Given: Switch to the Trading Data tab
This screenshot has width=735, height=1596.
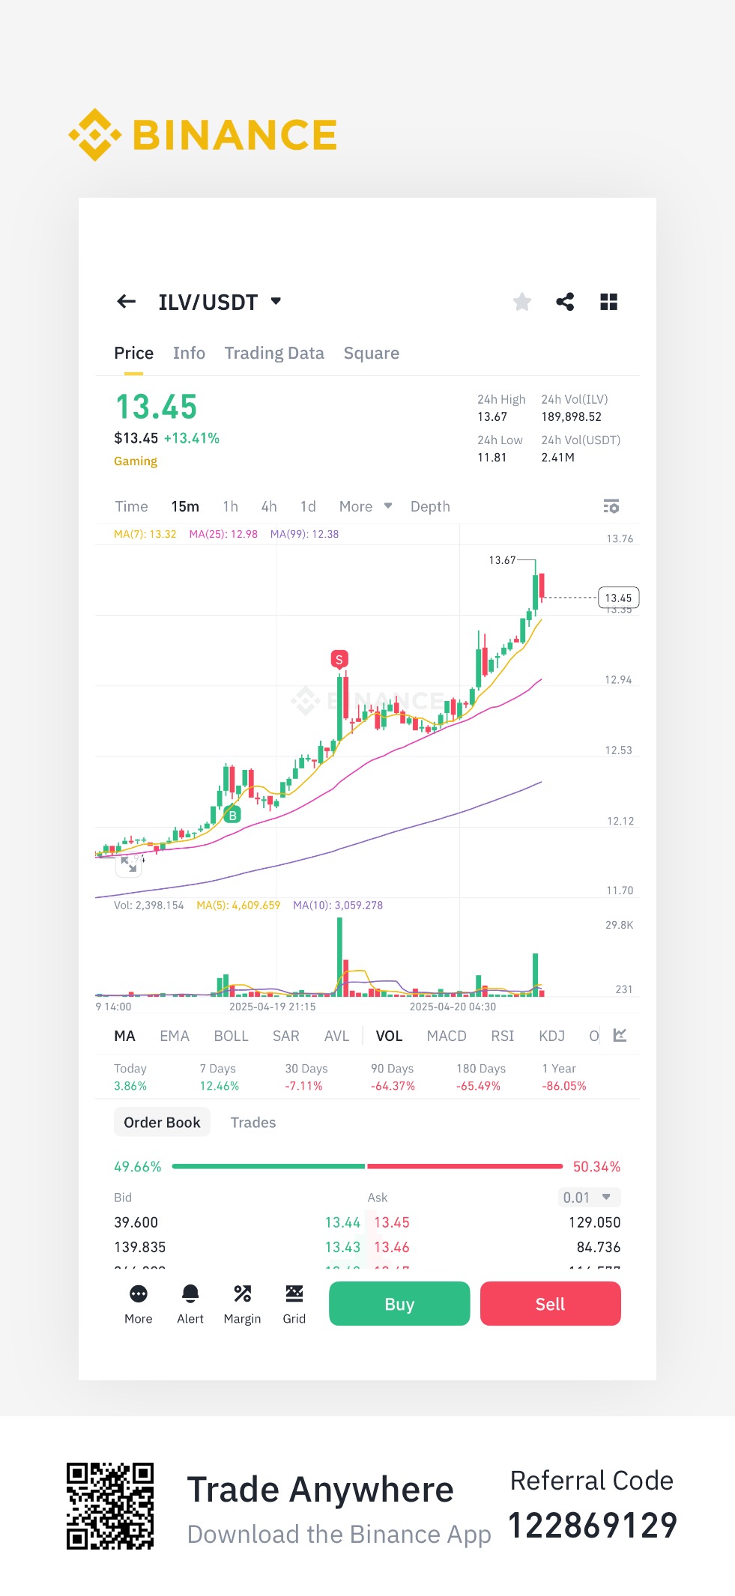Looking at the screenshot, I should (x=274, y=354).
